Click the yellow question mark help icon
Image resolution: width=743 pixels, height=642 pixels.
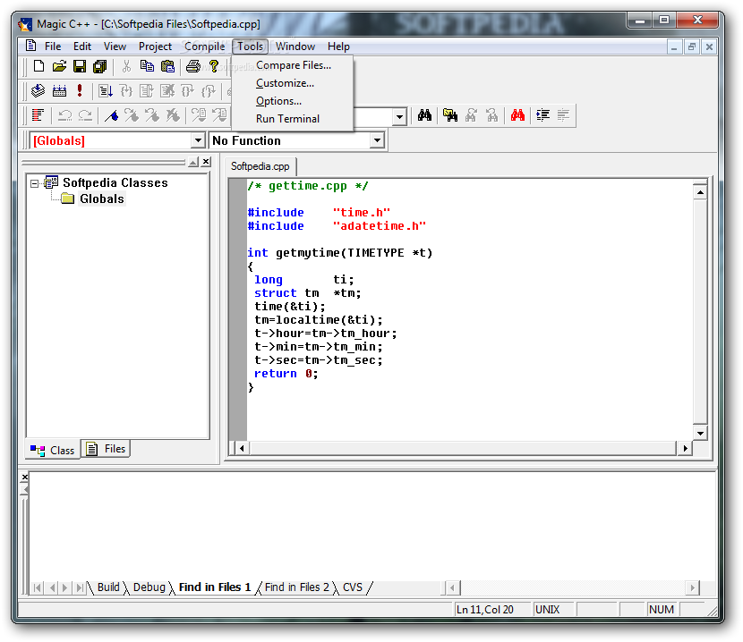(214, 66)
